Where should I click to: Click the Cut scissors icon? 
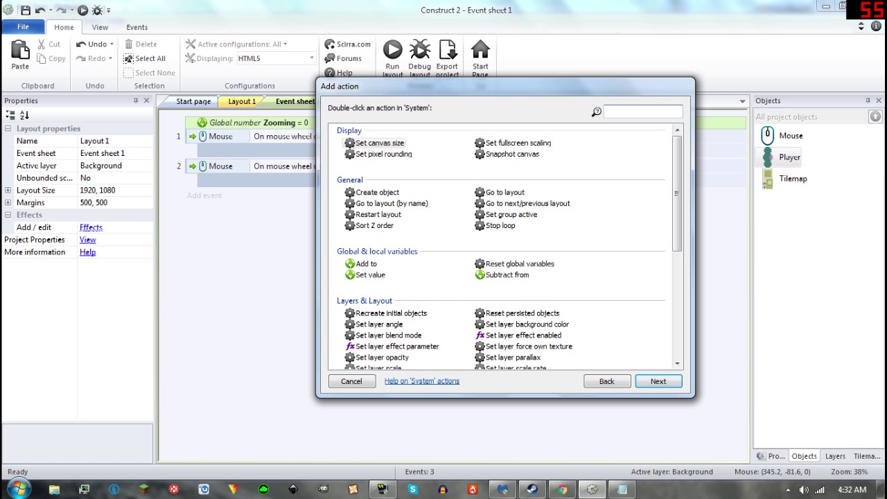(x=41, y=44)
